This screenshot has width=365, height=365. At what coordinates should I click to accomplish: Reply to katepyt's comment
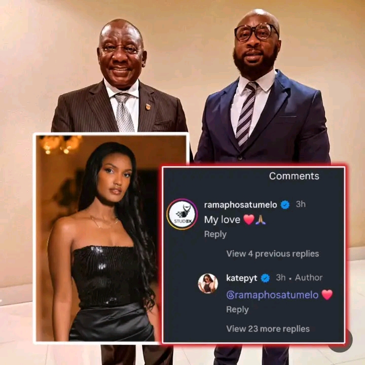tap(237, 310)
